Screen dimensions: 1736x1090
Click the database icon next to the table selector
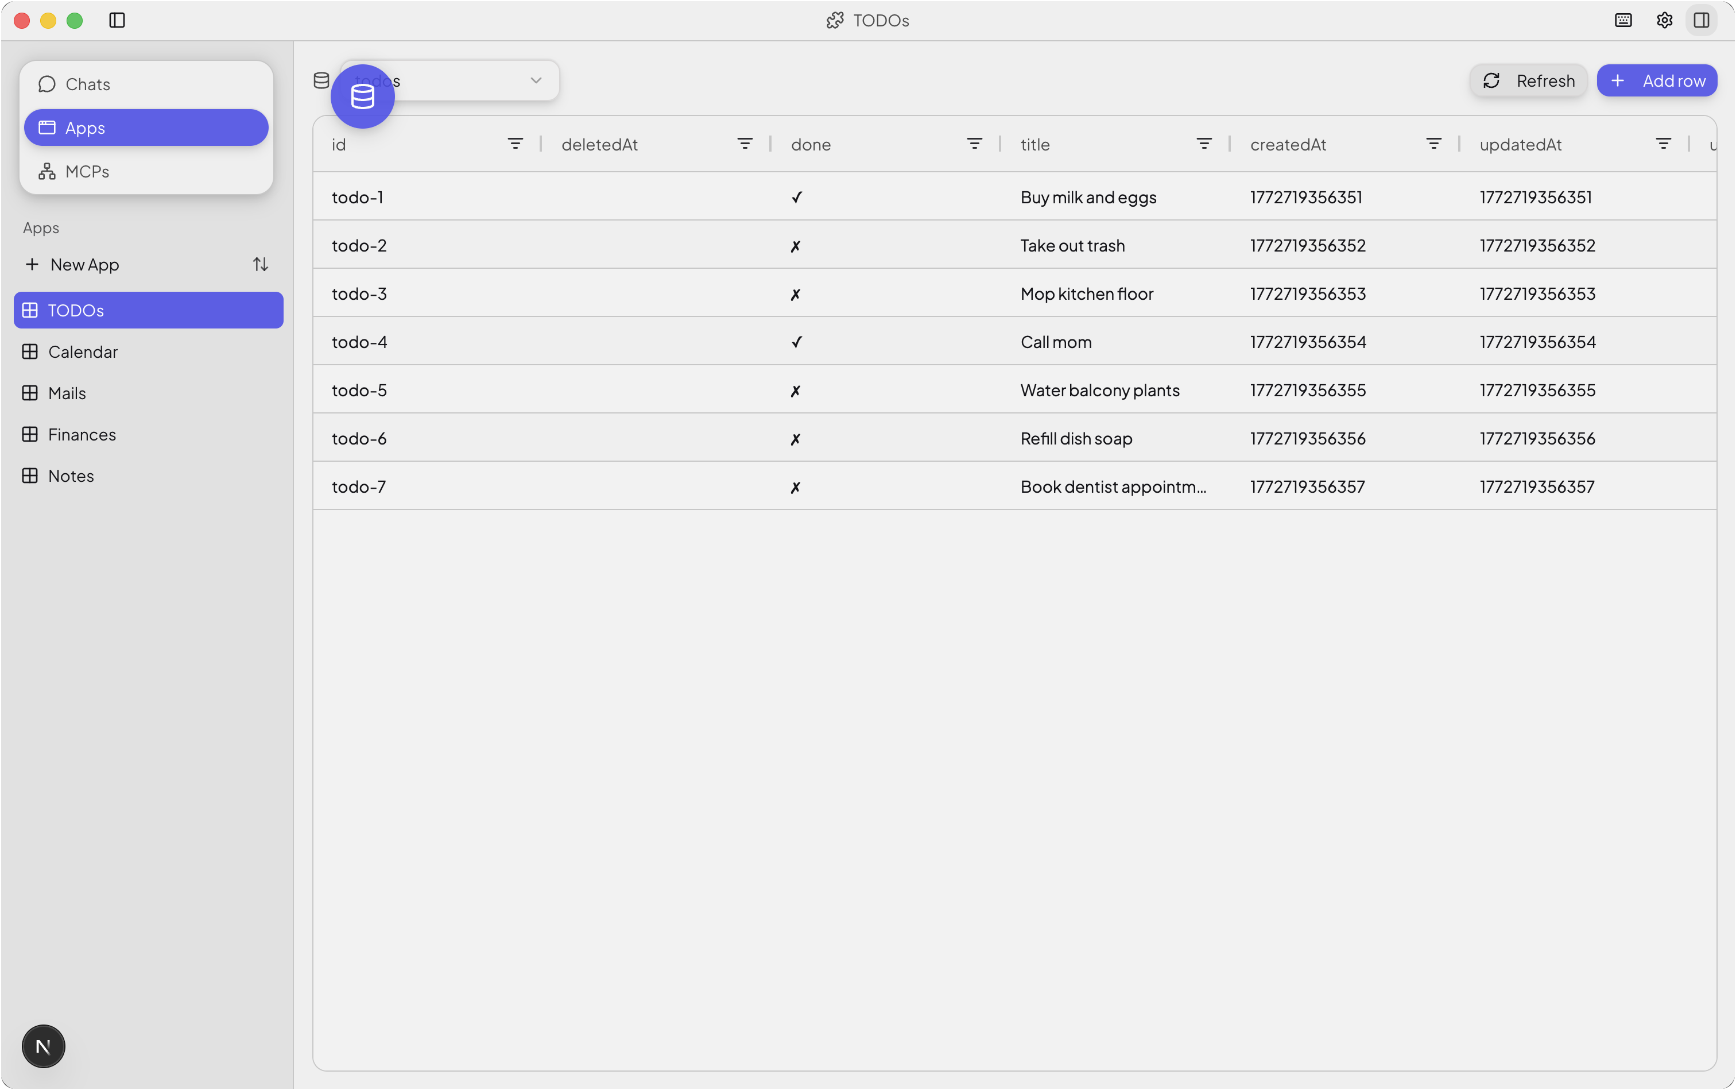click(321, 80)
